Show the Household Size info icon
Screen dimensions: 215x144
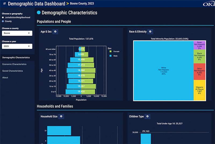pyautogui.click(x=61, y=116)
